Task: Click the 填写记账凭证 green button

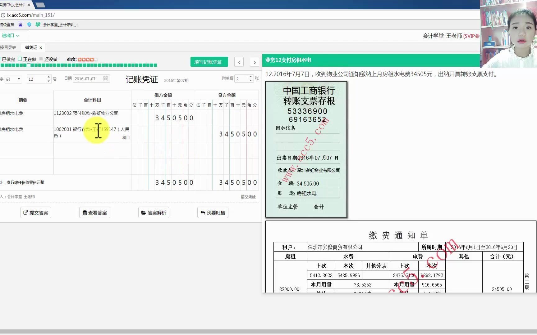Action: pyautogui.click(x=209, y=62)
